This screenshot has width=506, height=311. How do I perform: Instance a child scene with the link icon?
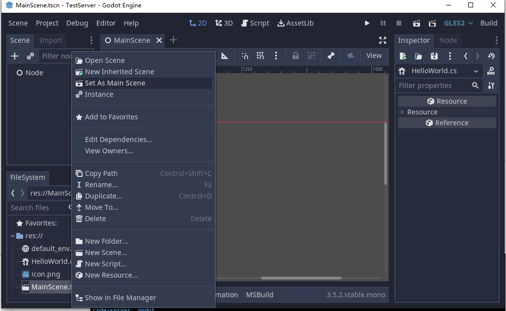coord(30,56)
